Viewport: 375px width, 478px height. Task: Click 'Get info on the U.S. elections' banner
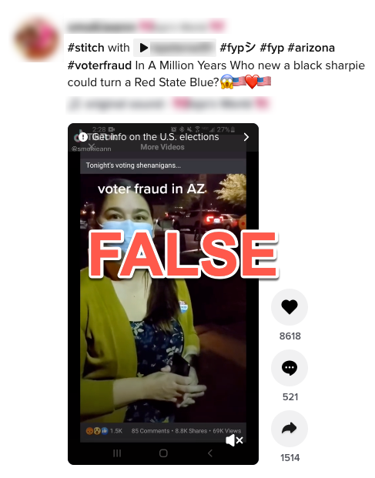[x=163, y=137]
